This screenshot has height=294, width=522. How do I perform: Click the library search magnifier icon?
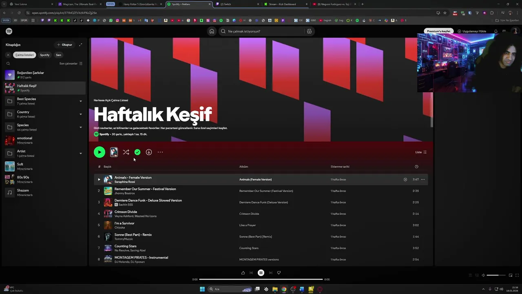tap(8, 64)
